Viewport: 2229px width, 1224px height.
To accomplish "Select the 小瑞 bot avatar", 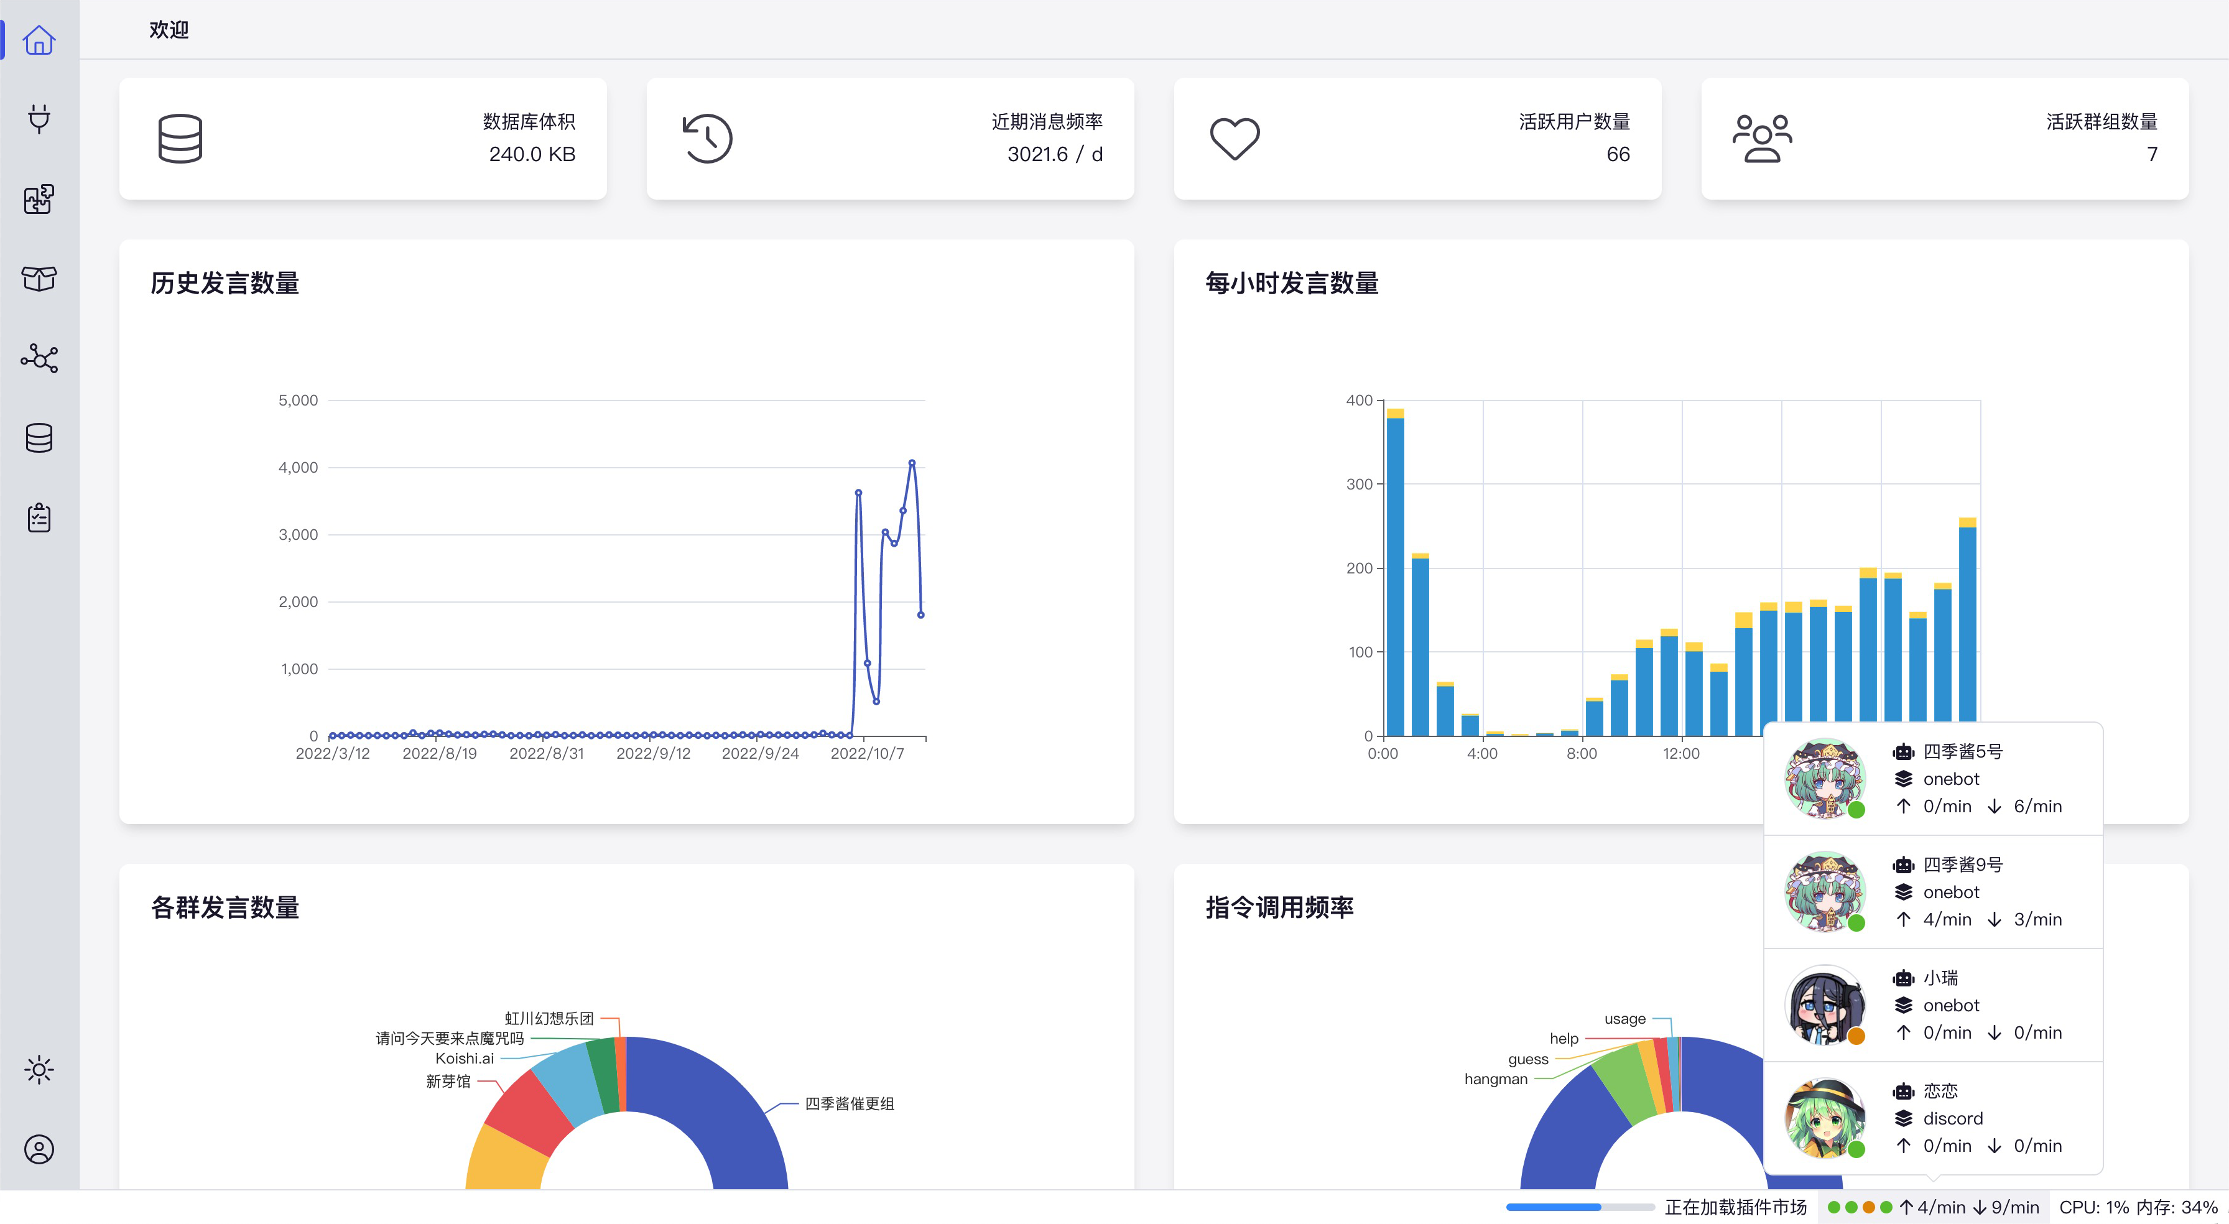I will pos(1826,1005).
